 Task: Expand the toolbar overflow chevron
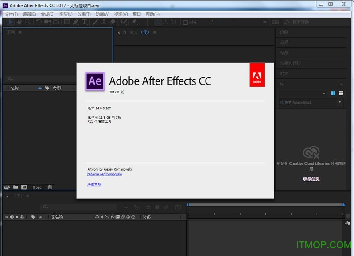click(265, 22)
